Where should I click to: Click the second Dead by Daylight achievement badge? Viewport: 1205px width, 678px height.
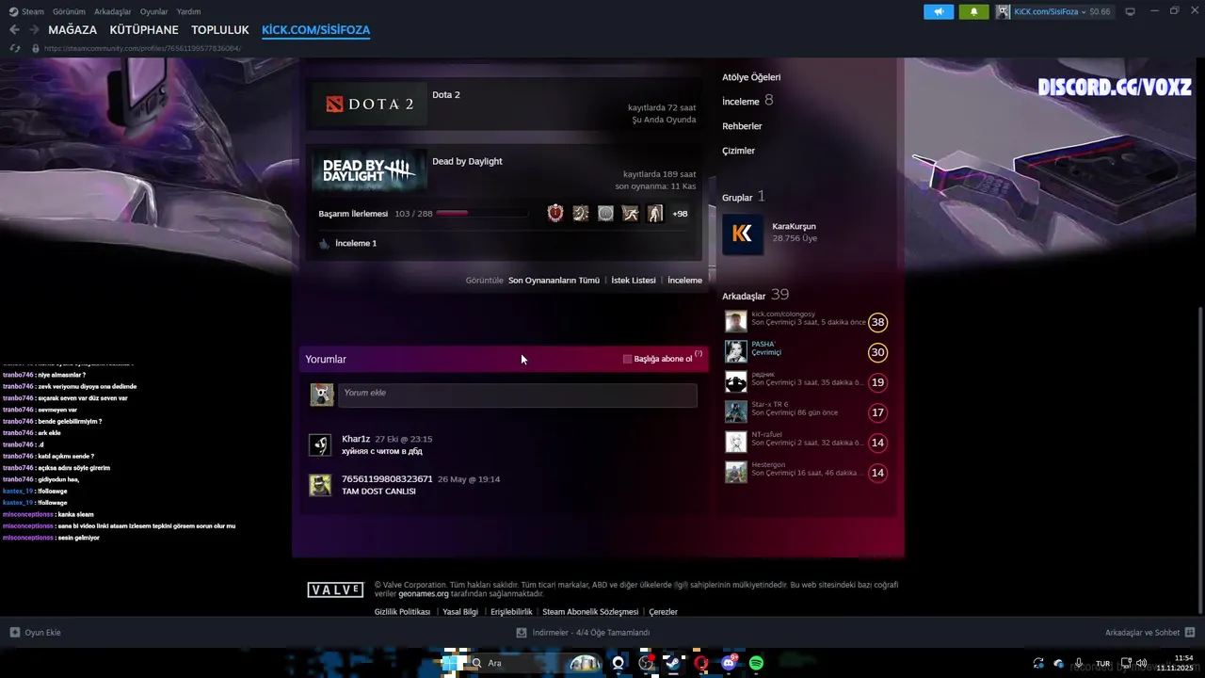pyautogui.click(x=581, y=214)
